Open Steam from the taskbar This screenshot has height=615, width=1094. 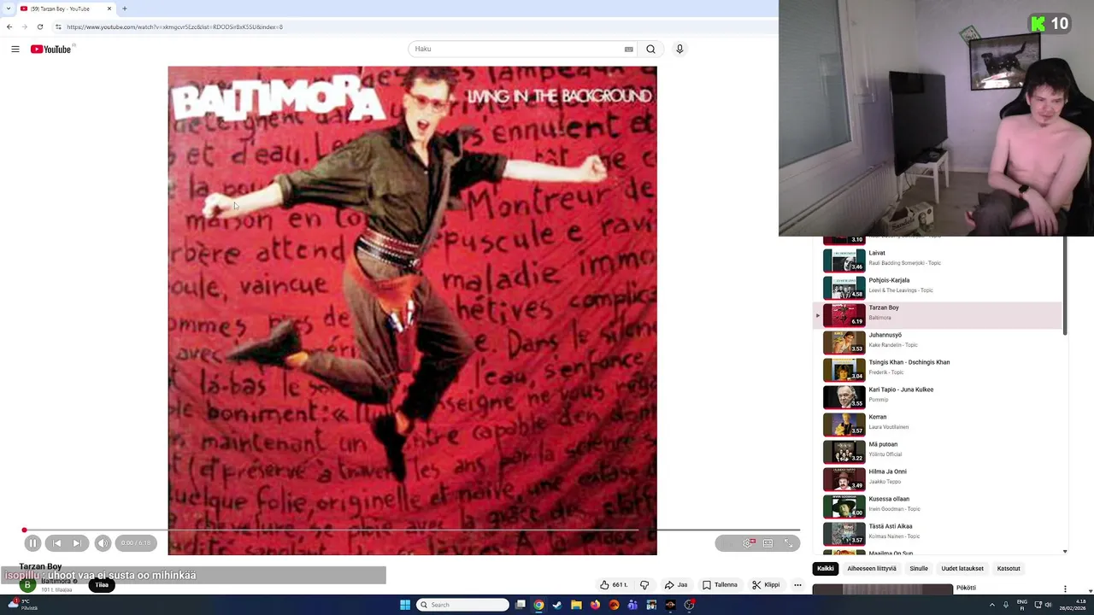(x=557, y=605)
